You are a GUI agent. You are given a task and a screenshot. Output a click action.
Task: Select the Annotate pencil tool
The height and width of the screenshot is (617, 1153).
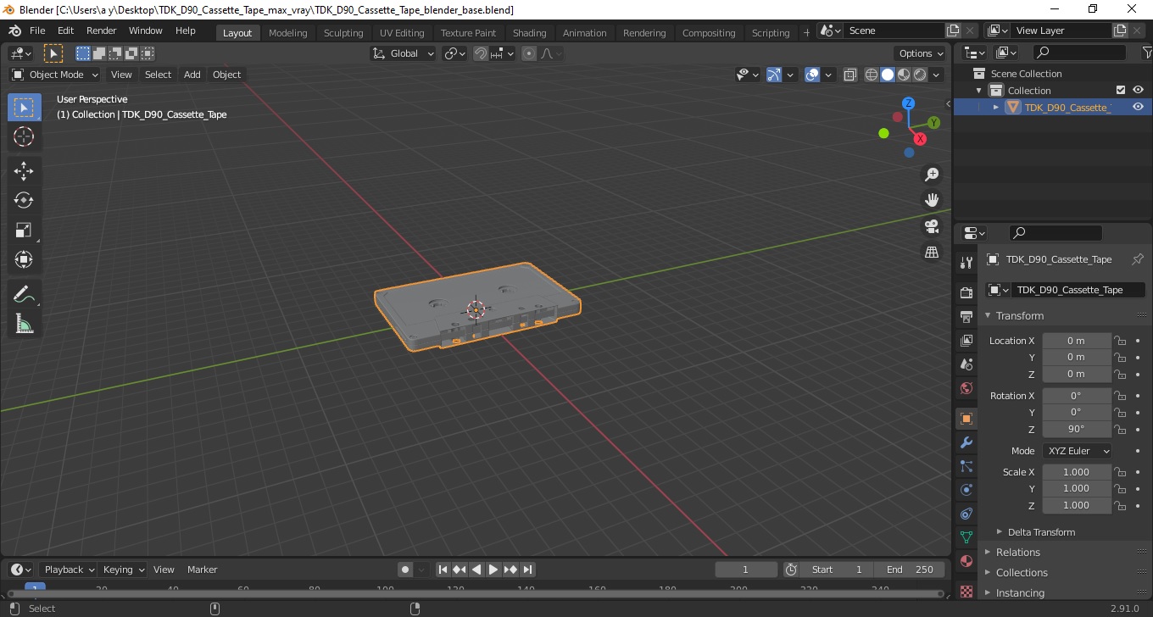(24, 294)
